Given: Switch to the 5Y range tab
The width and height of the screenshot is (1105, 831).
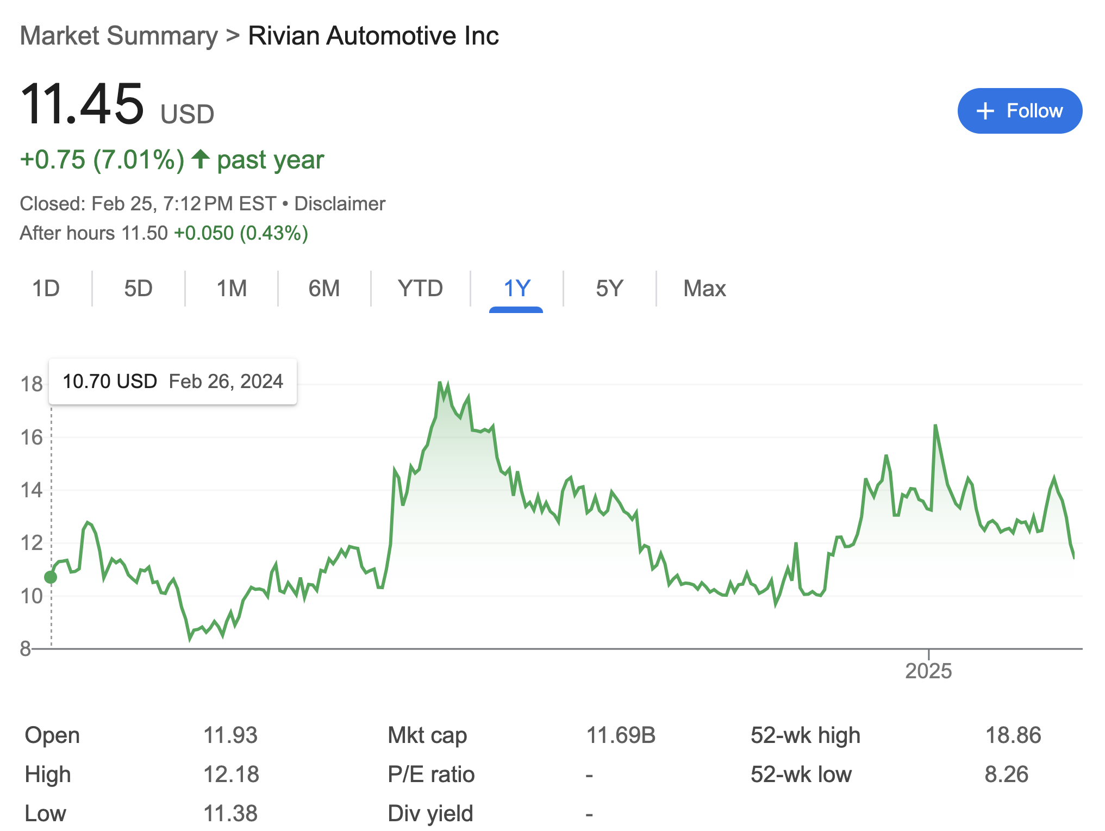Looking at the screenshot, I should pyautogui.click(x=609, y=289).
